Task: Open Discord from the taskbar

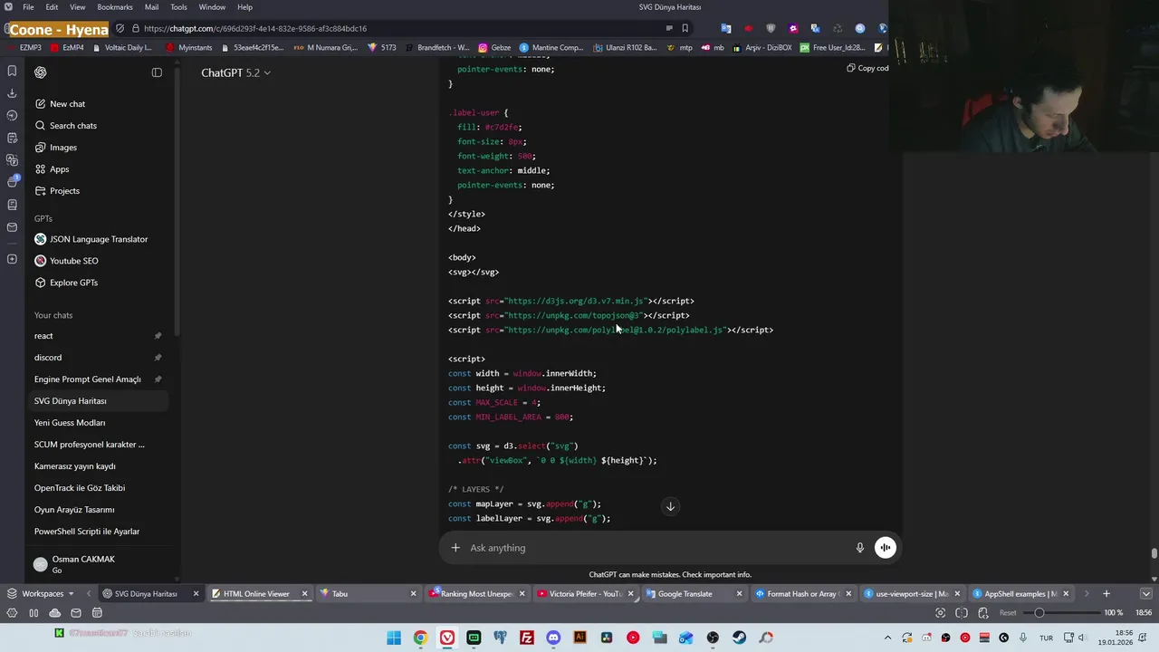Action: (x=553, y=638)
